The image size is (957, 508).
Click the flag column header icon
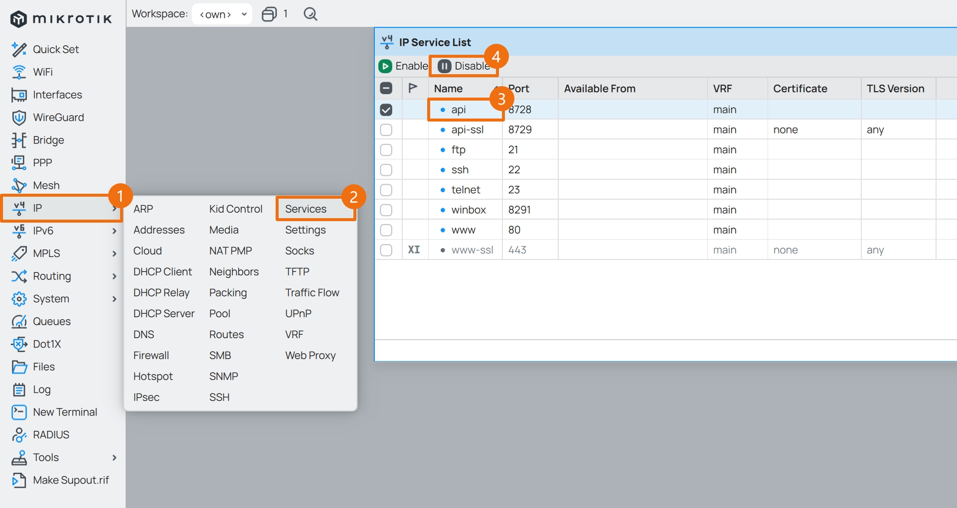click(413, 88)
